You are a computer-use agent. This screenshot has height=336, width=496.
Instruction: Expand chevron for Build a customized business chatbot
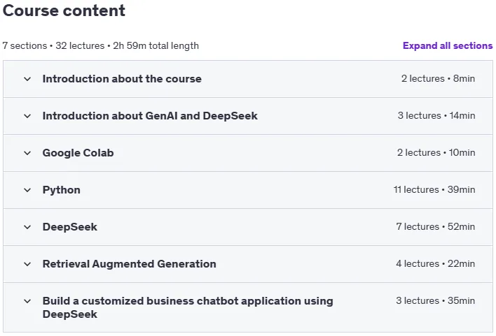(27, 301)
